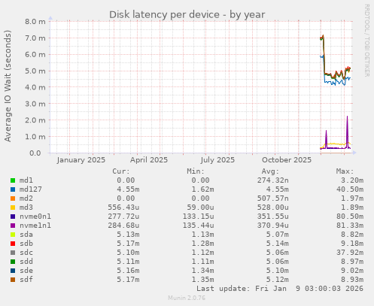
Task: Click the sdb max value 9.18m
Action: [x=352, y=244]
